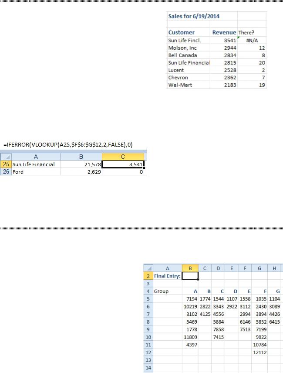
Task: Select revenue value 2834
Action: pos(224,55)
